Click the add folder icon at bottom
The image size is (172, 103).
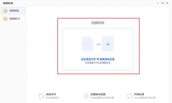point(42,96)
